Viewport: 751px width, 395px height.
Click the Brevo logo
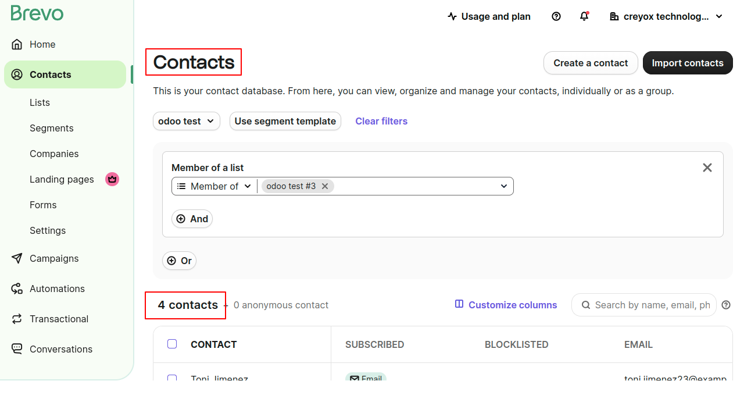(x=37, y=13)
